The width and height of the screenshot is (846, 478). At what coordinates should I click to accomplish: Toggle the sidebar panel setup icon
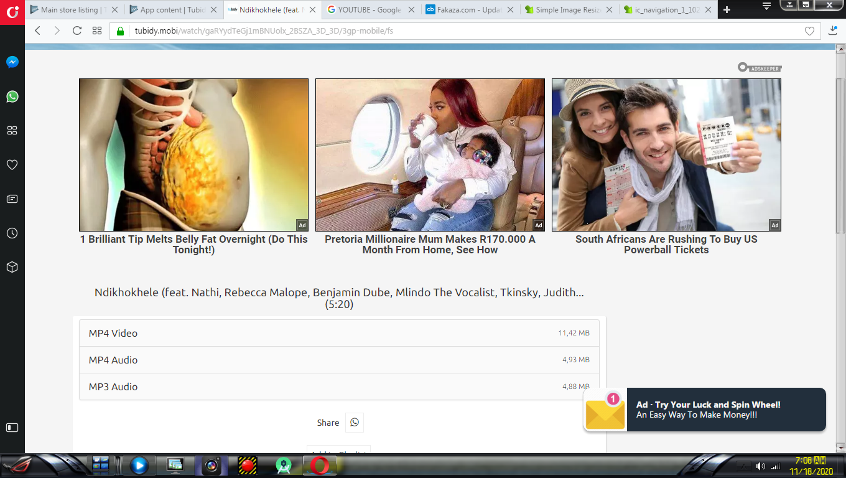click(12, 428)
